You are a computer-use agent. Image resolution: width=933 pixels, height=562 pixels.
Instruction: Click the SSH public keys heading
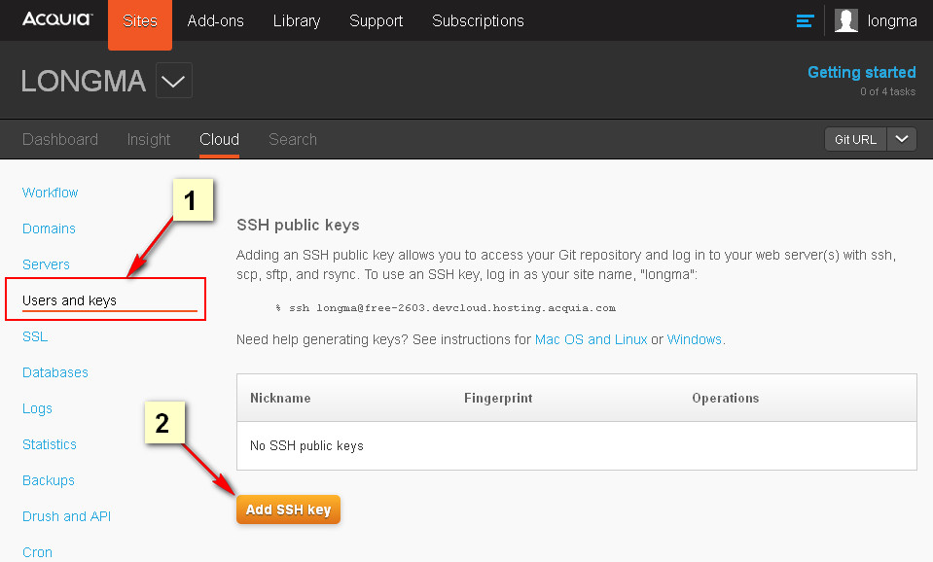click(298, 225)
